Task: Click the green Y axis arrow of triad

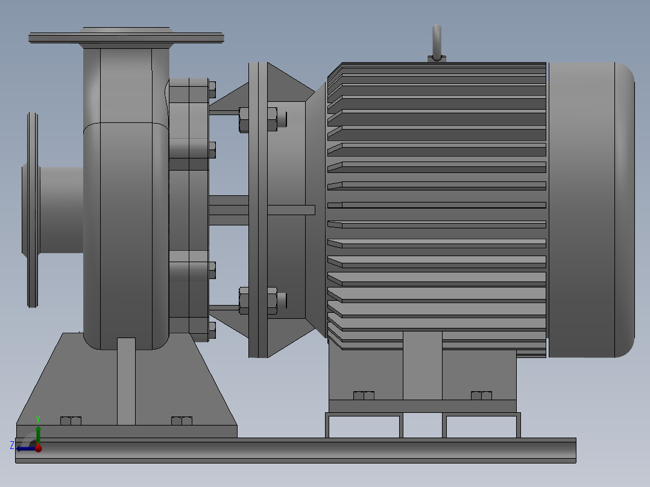Action: coord(38,435)
